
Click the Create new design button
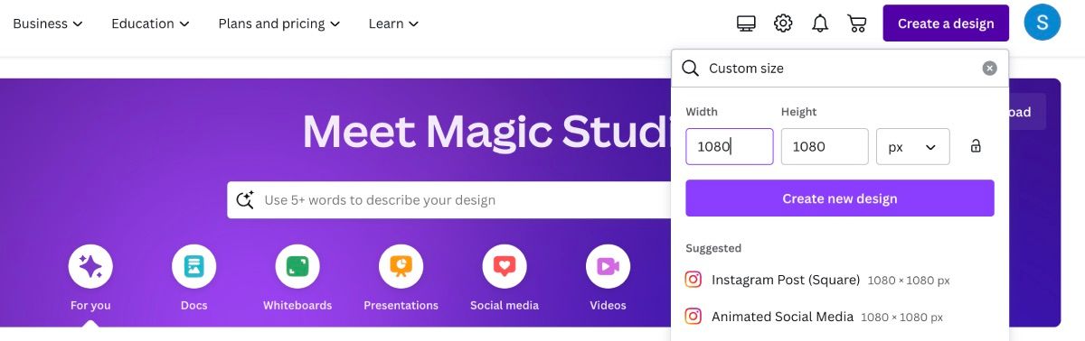(x=840, y=198)
